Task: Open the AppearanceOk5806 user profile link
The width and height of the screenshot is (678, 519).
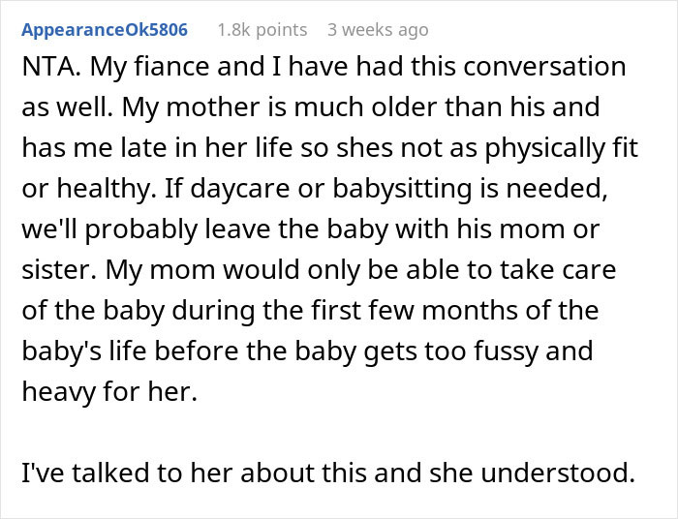Action: [105, 30]
